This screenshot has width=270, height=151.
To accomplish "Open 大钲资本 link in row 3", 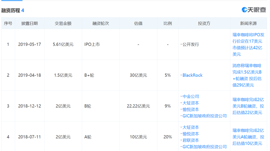I will 191,103.
